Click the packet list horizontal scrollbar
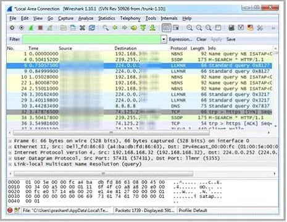 point(111,133)
